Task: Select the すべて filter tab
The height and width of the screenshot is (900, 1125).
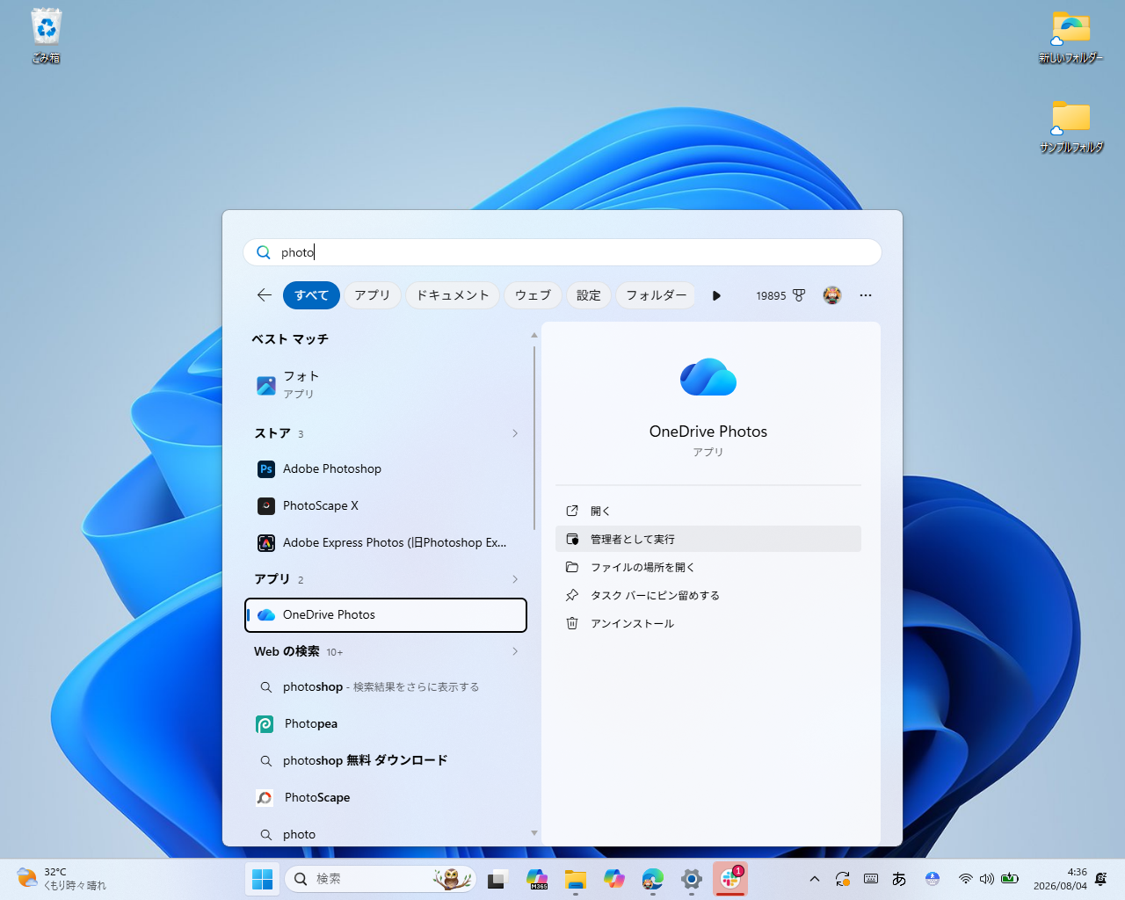Action: [311, 295]
